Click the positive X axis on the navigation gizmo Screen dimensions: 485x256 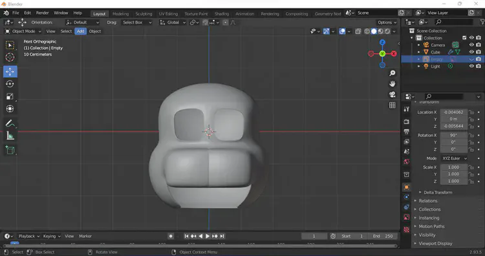(393, 54)
